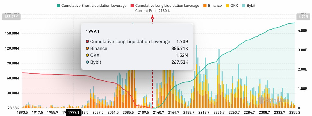Click the red Long Liquidation legend swatch

[x=132, y=6]
